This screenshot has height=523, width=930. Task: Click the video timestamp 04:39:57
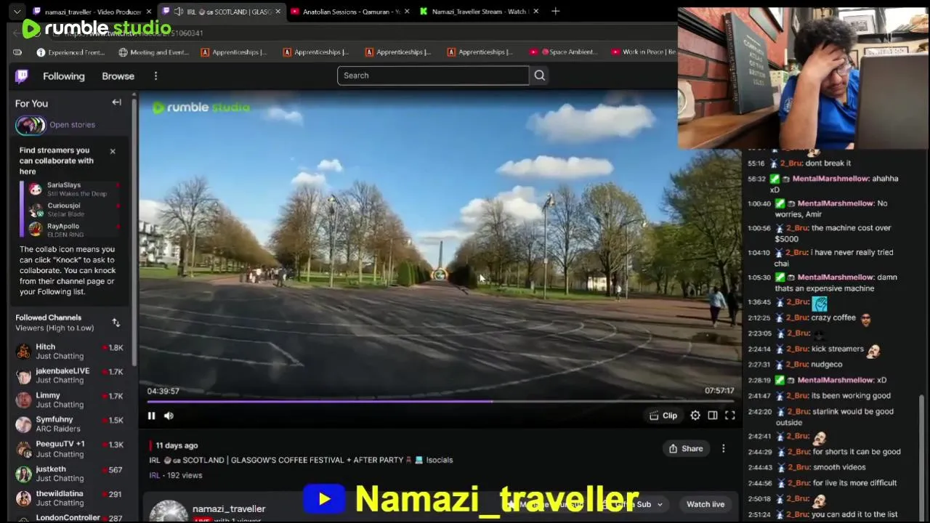click(163, 391)
